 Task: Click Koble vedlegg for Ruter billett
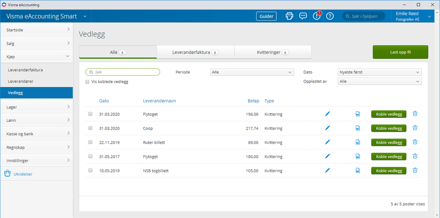(389, 142)
